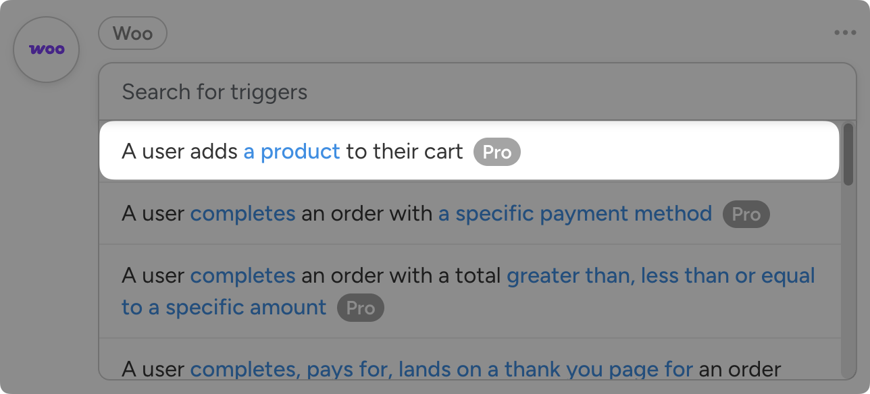Click "greater than, less than or equal" link
Viewport: 870px width, 394px height.
point(661,276)
